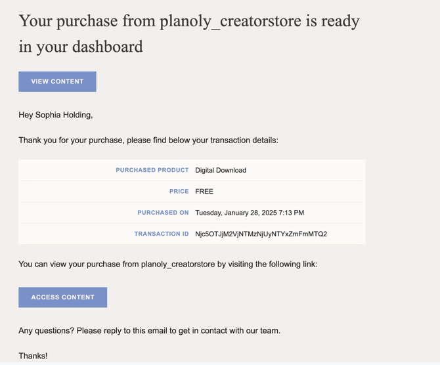Click the 'Digital Download' product value
The height and width of the screenshot is (365, 440).
coord(221,170)
